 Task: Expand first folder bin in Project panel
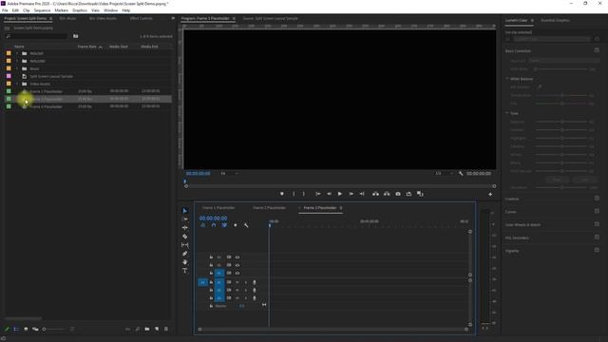point(17,53)
